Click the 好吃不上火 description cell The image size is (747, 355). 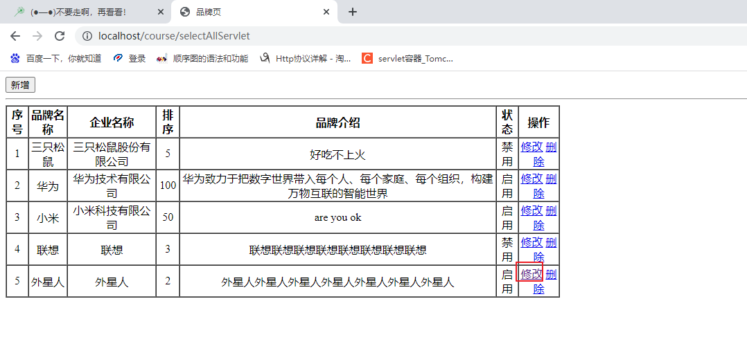(x=337, y=154)
